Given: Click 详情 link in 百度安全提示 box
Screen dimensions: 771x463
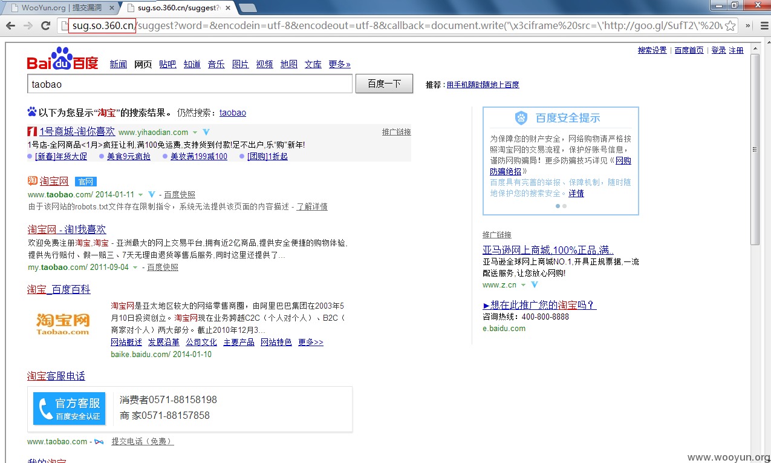Looking at the screenshot, I should coord(576,194).
